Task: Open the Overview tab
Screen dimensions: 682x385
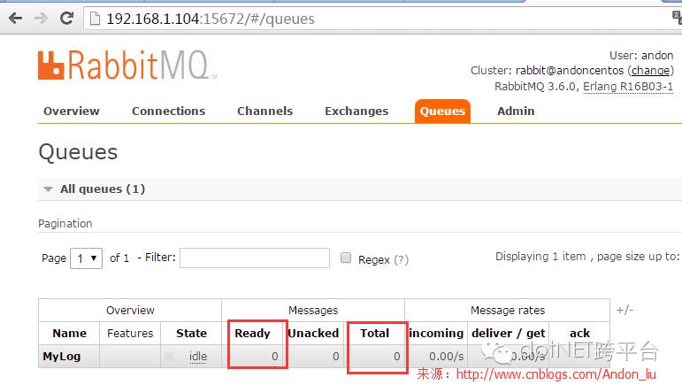Action: [72, 111]
